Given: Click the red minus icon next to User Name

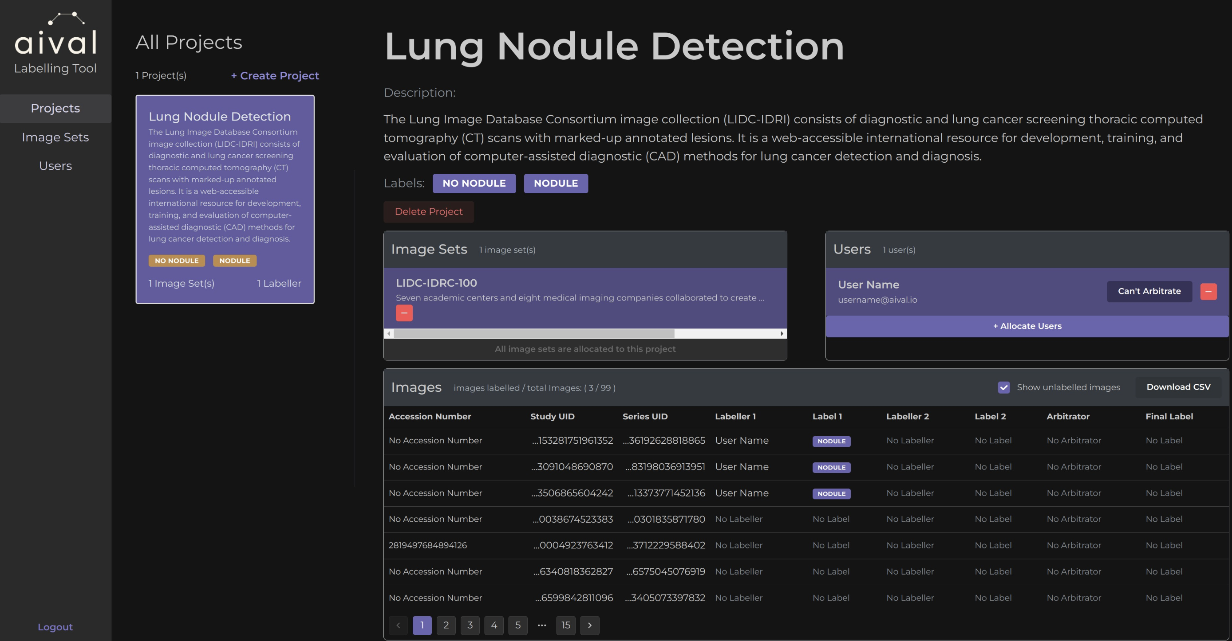Looking at the screenshot, I should 1209,291.
